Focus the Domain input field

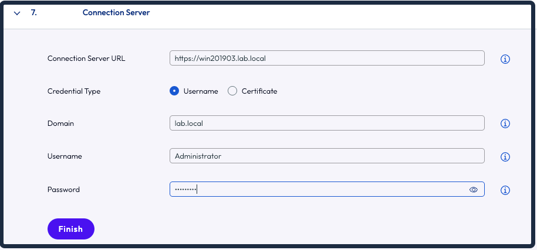[327, 123]
